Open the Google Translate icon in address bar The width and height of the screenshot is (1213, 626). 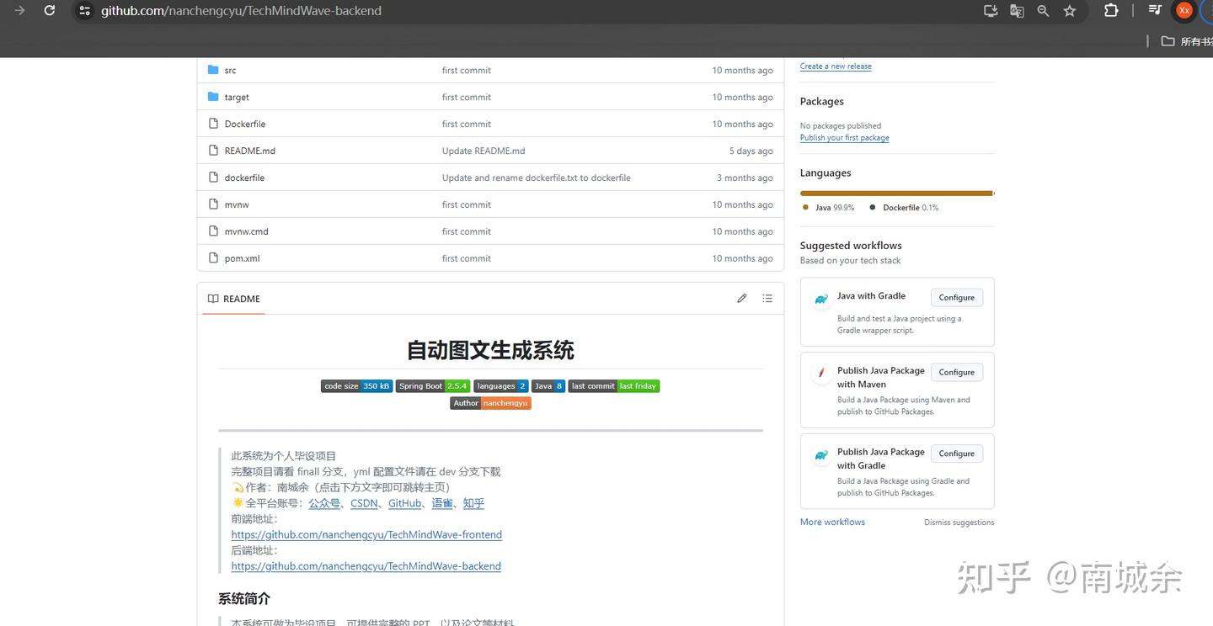click(1017, 10)
